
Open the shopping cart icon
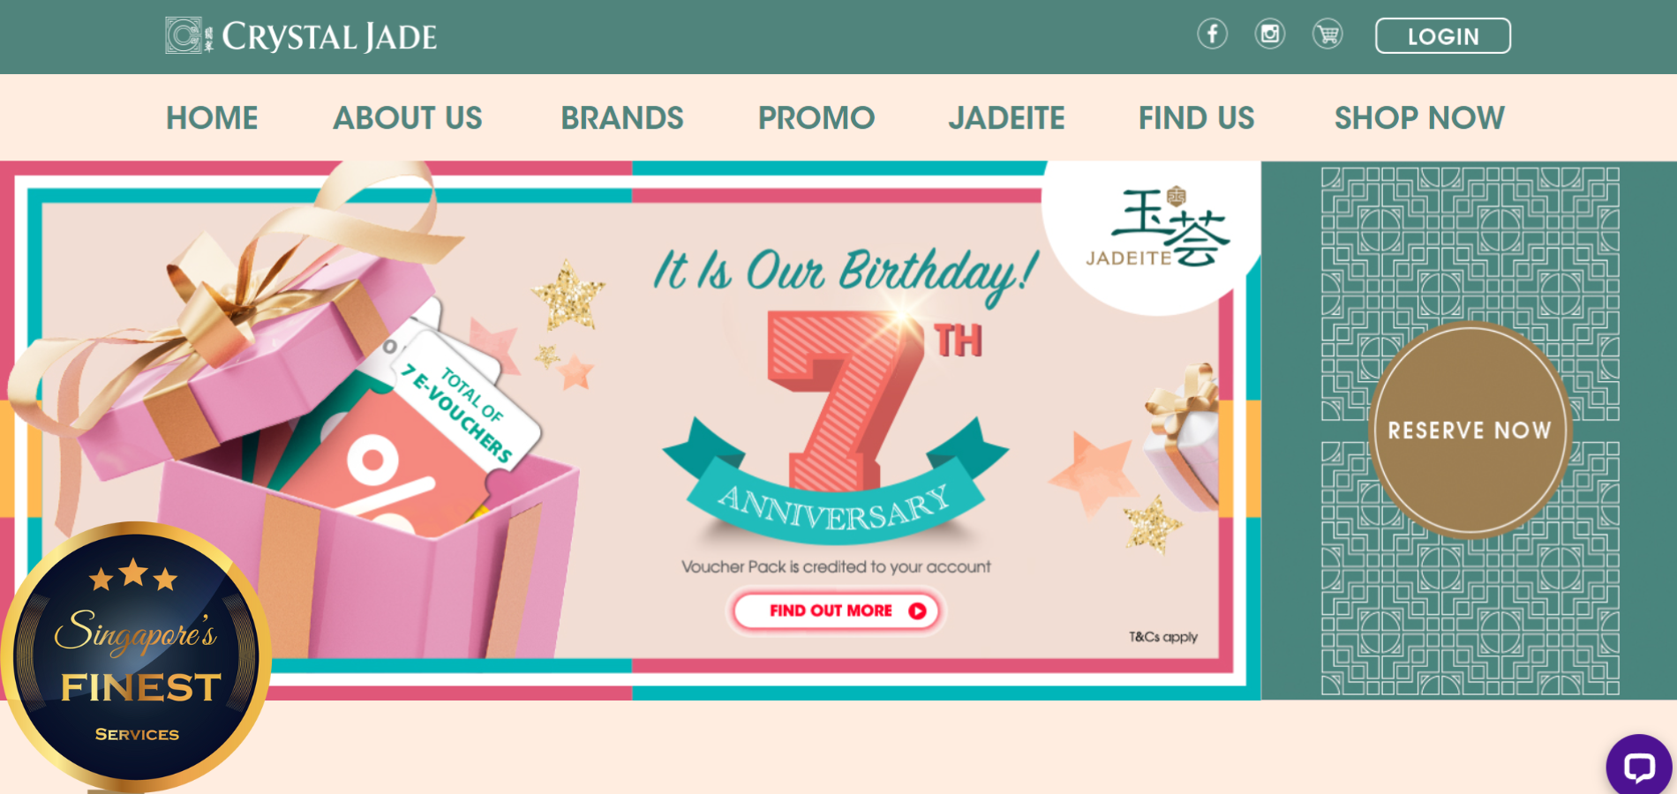point(1327,34)
